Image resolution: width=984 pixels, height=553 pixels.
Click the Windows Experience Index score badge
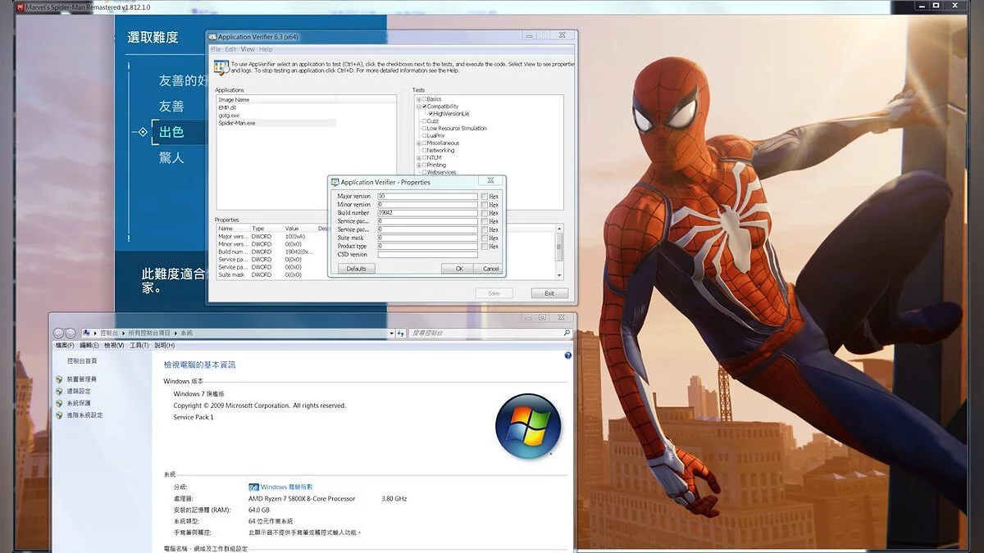pos(253,487)
